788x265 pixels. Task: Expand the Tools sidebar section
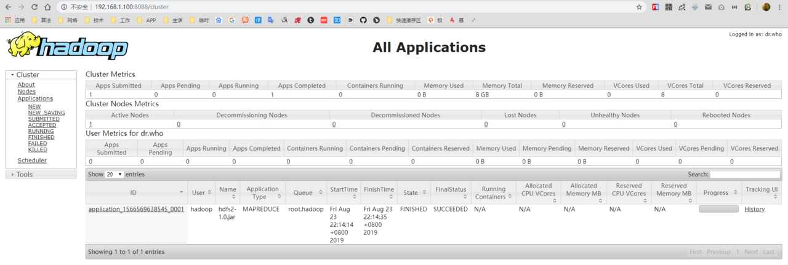coord(41,174)
